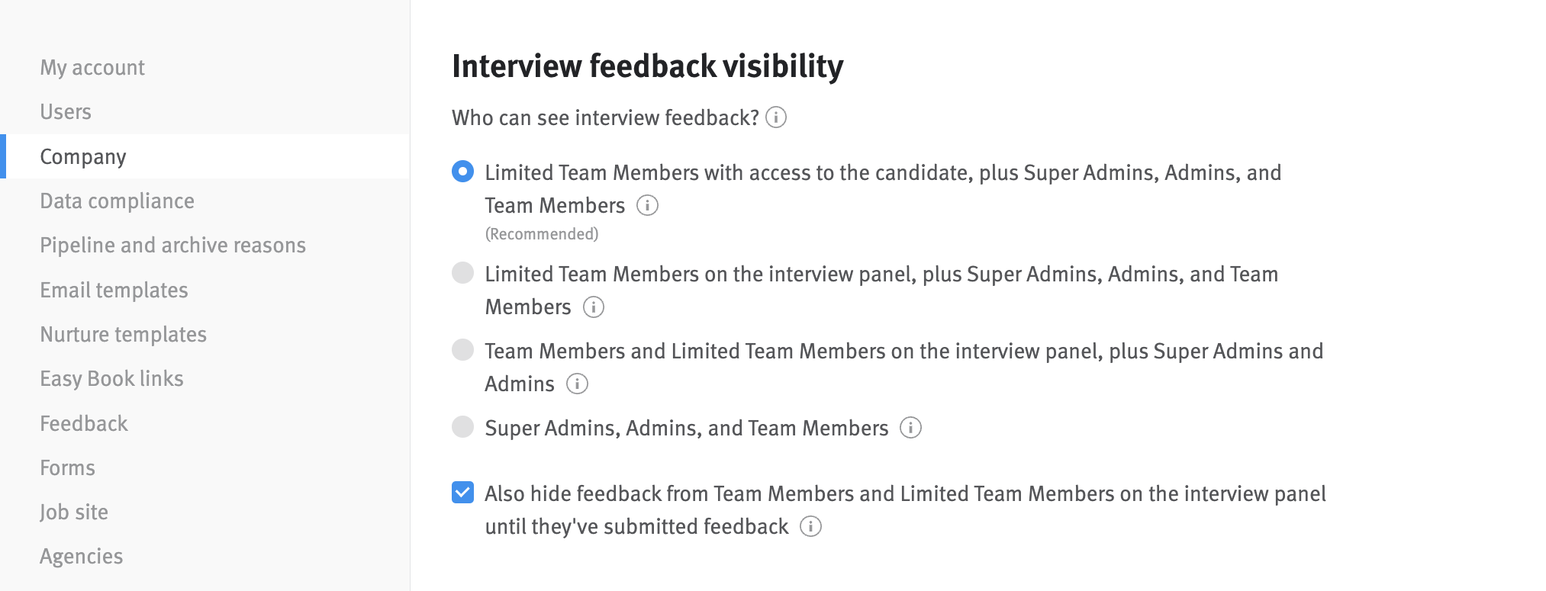Open Email templates
The image size is (1546, 591).
[114, 290]
